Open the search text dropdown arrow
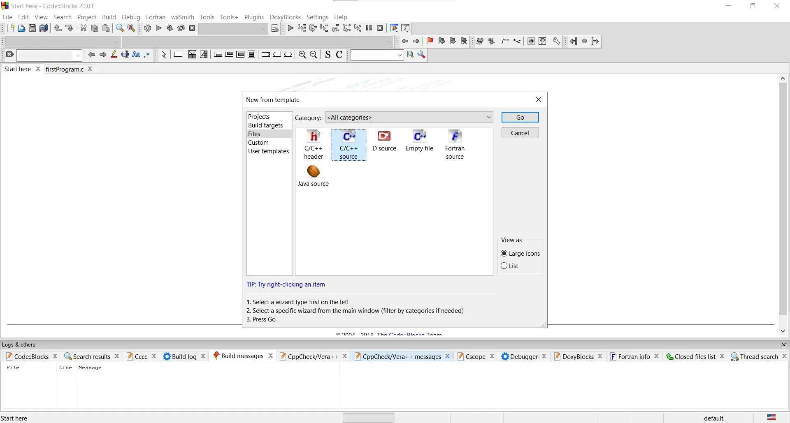The width and height of the screenshot is (790, 423). [x=78, y=55]
